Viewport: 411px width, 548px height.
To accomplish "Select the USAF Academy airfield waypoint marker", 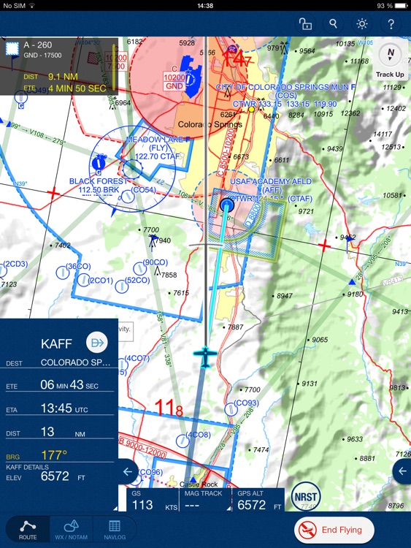I will pos(227,205).
